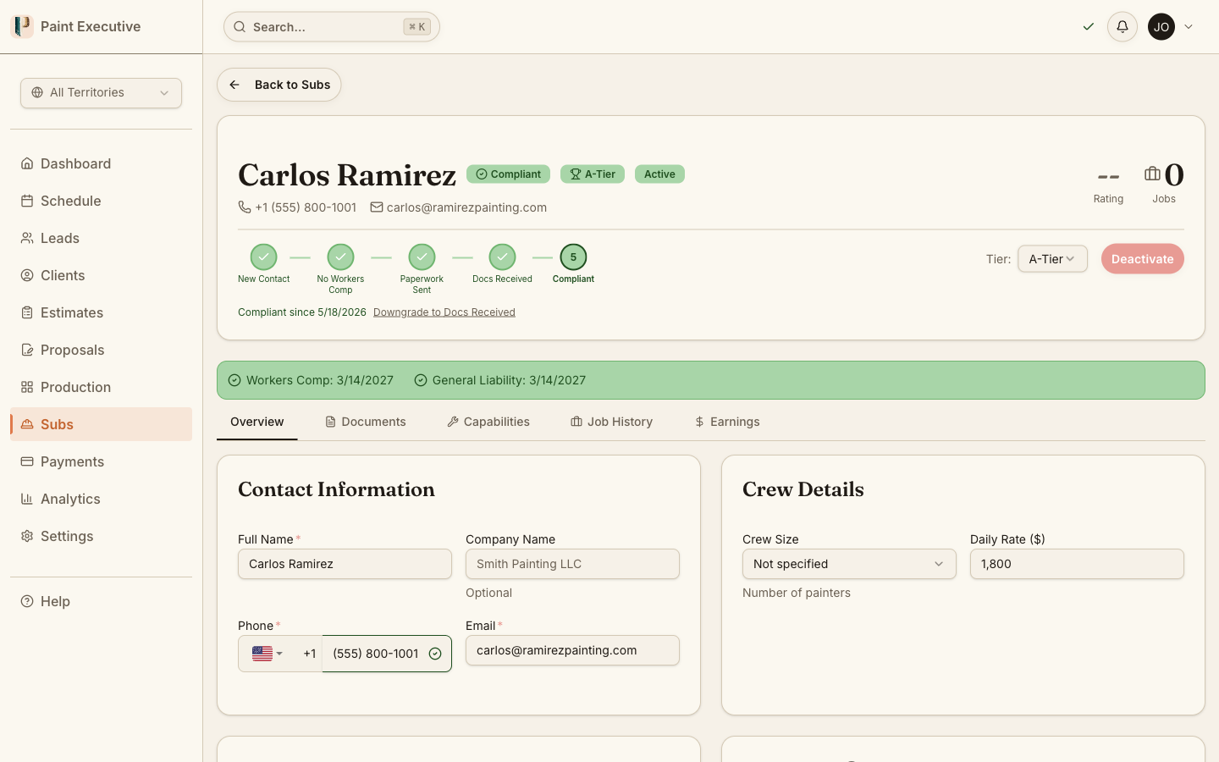Click the Leads people icon
This screenshot has width=1219, height=762.
27,238
